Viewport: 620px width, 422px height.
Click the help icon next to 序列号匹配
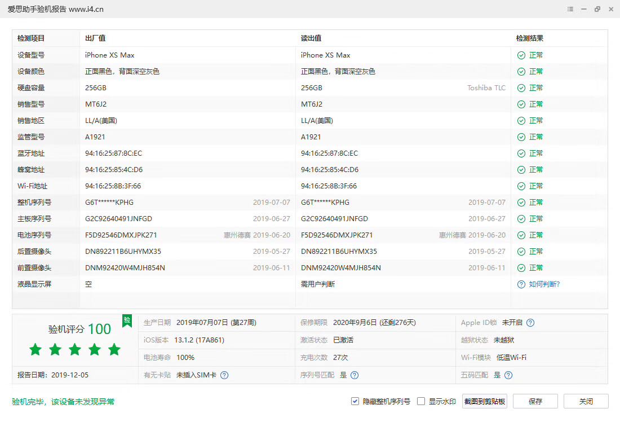355,375
